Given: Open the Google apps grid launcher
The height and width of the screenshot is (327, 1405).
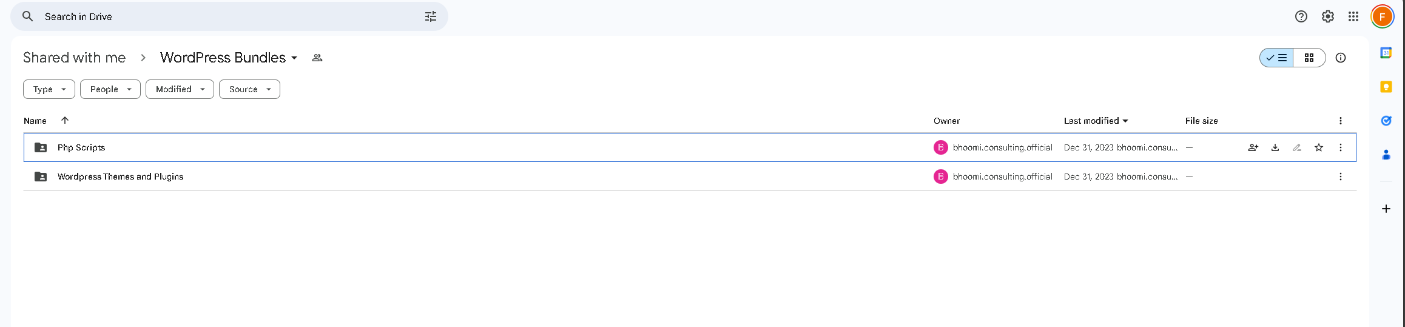Looking at the screenshot, I should click(x=1353, y=16).
